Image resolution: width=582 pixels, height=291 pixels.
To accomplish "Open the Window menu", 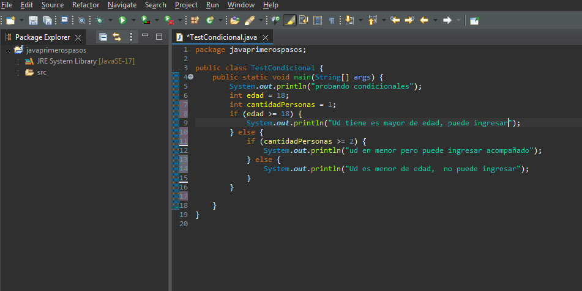I will tap(241, 5).
